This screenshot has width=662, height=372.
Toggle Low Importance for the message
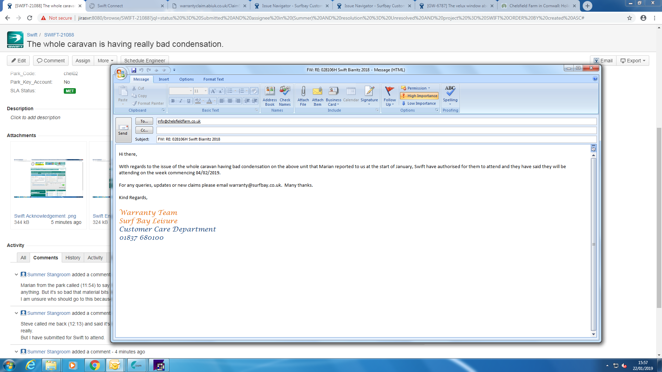tap(419, 103)
